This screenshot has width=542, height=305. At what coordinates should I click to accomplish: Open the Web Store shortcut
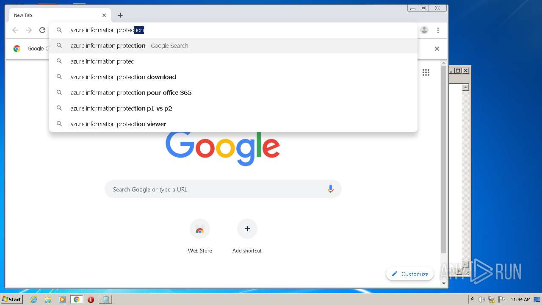pyautogui.click(x=200, y=236)
